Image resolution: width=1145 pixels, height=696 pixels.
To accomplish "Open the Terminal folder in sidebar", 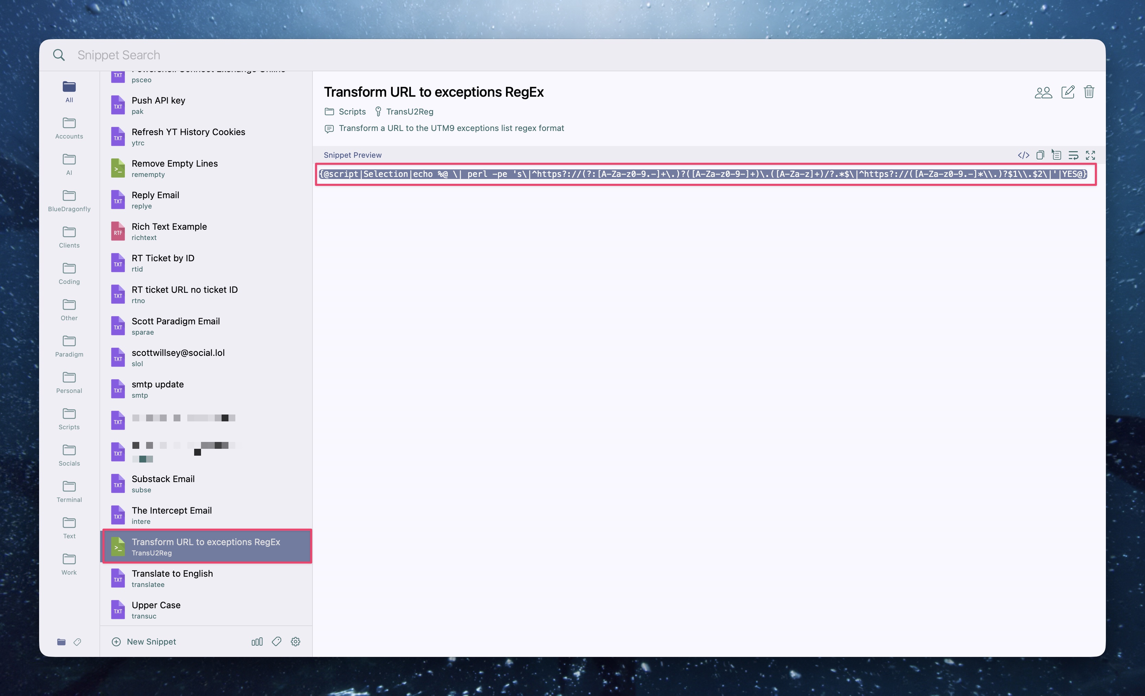I will tap(69, 491).
